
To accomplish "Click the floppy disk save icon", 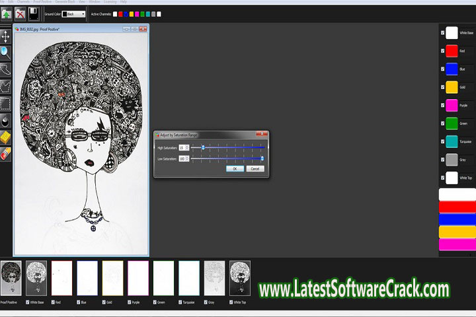I will (33, 13).
